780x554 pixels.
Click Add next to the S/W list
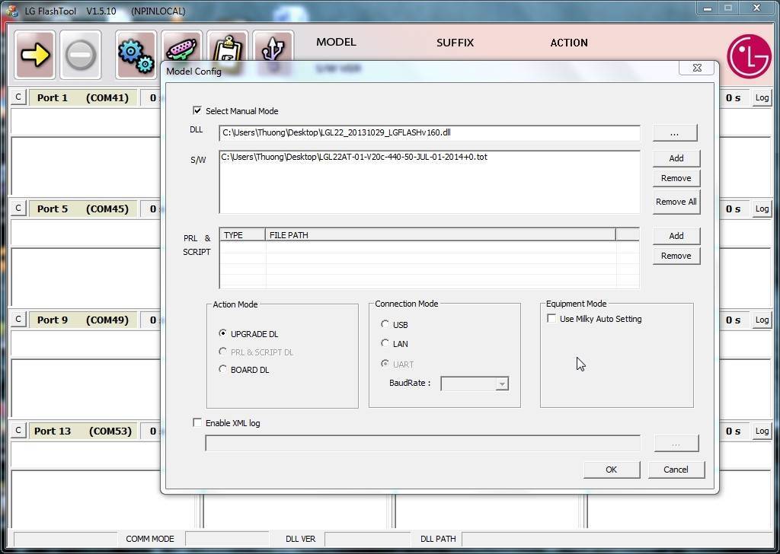click(676, 158)
